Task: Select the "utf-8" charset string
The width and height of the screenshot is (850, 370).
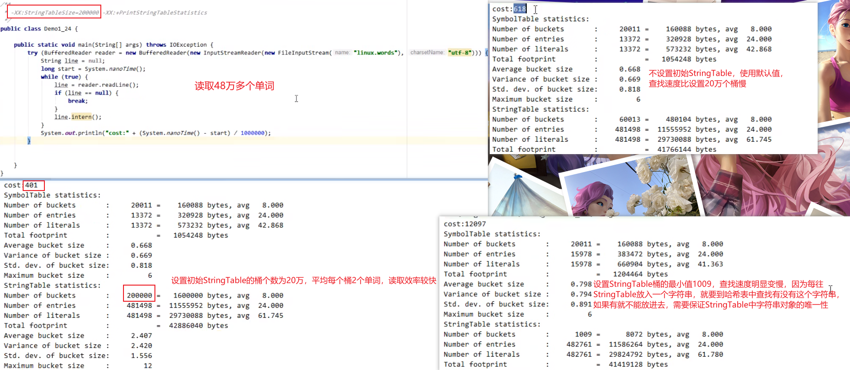Action: [x=460, y=53]
